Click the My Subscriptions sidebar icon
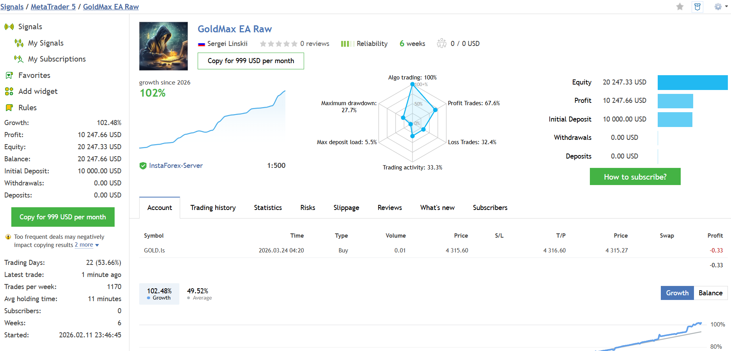Image resolution: width=731 pixels, height=351 pixels. click(x=19, y=59)
